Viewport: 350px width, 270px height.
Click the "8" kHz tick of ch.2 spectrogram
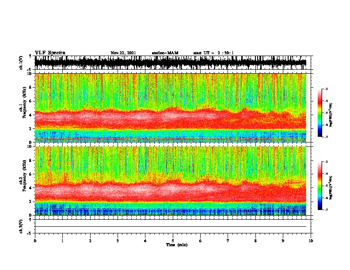click(x=31, y=161)
